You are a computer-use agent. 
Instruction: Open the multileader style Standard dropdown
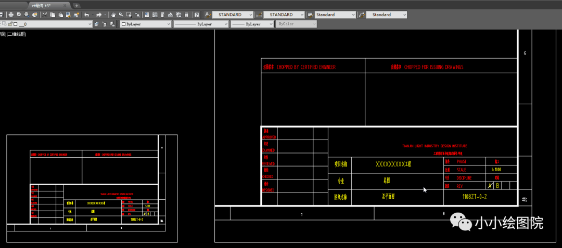click(x=386, y=15)
